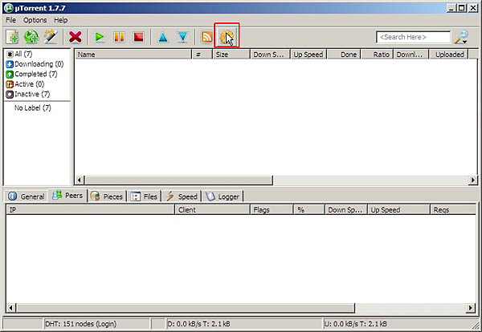Click the red X Remove icon

coord(75,37)
